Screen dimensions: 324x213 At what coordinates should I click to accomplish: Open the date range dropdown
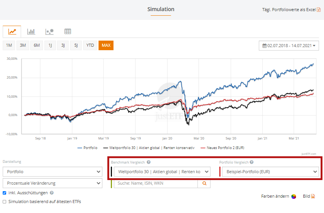289,46
